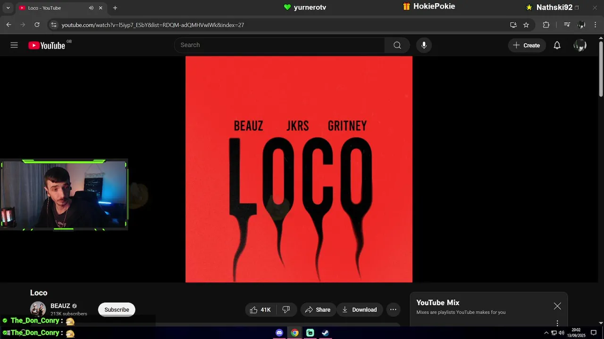Open the clock showing 20:02

tap(576, 333)
